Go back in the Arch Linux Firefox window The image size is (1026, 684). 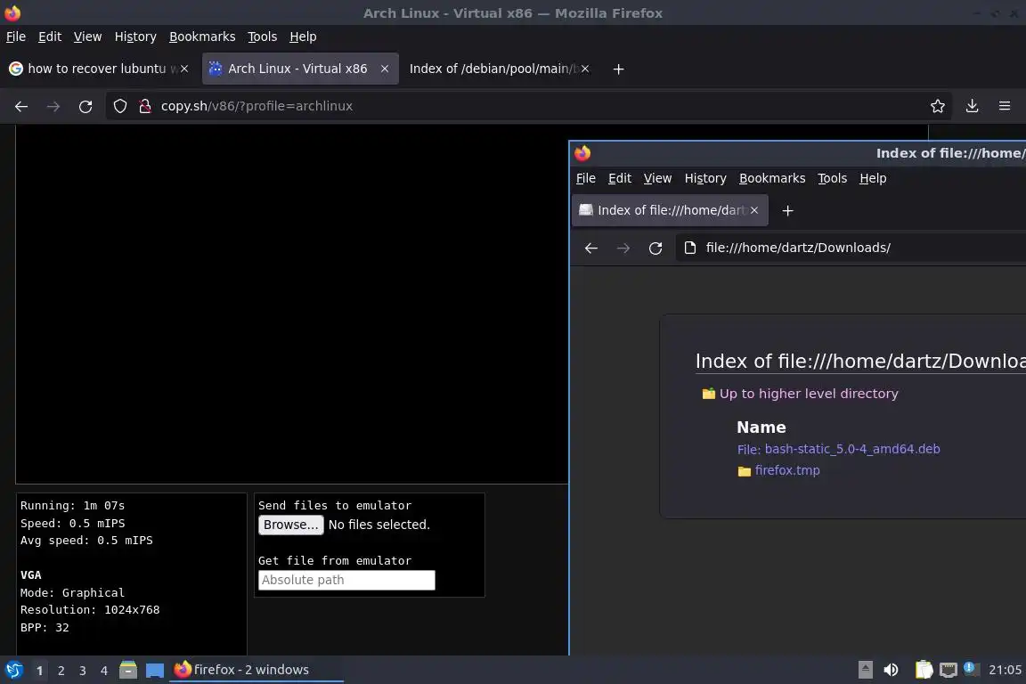coord(21,106)
